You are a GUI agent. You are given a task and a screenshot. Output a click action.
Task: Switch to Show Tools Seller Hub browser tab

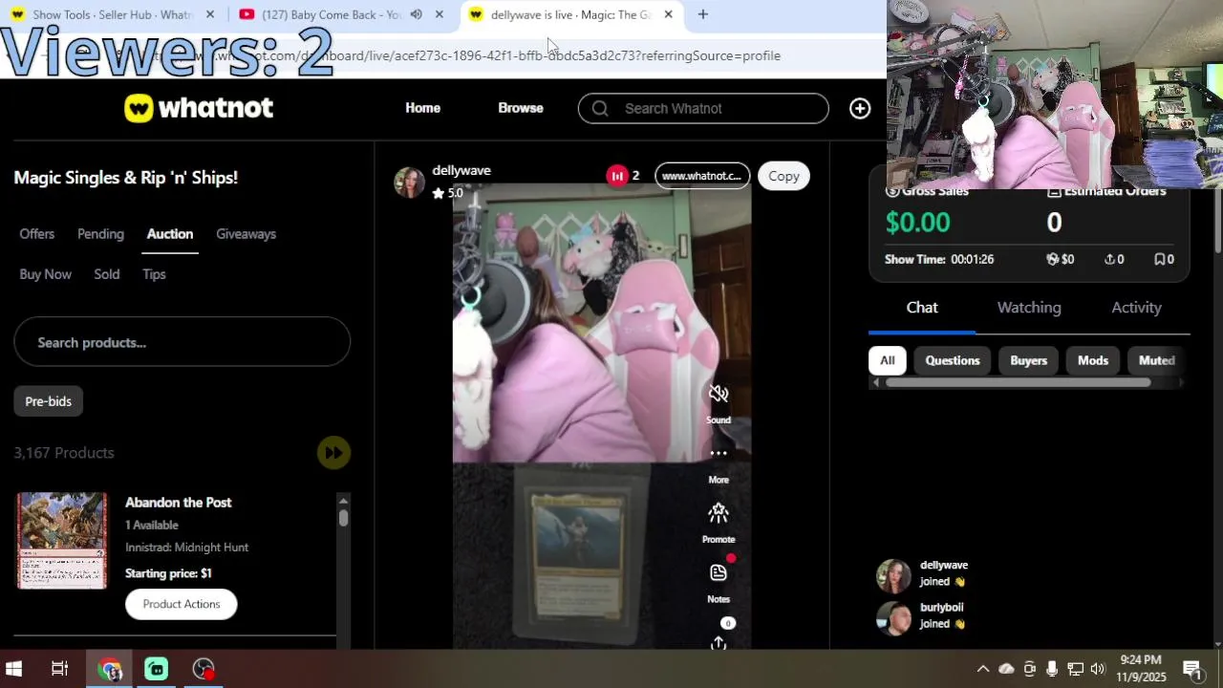coord(111,14)
